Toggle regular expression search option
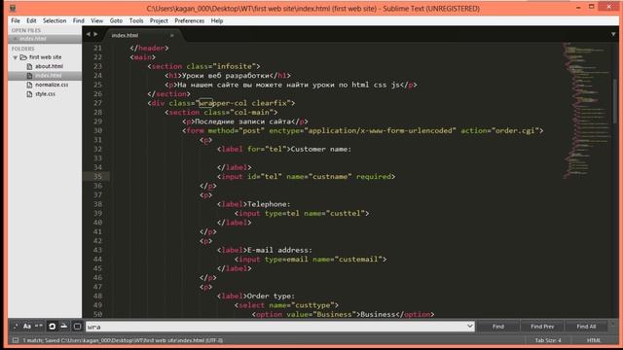Image resolution: width=623 pixels, height=350 pixels. (x=16, y=327)
